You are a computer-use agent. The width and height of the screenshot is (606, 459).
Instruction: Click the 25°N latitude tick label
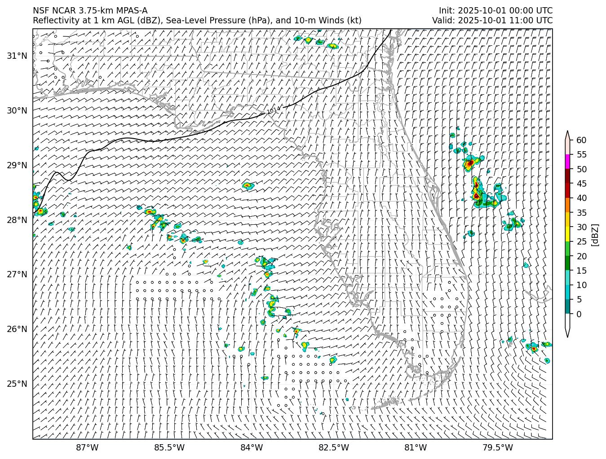[17, 384]
